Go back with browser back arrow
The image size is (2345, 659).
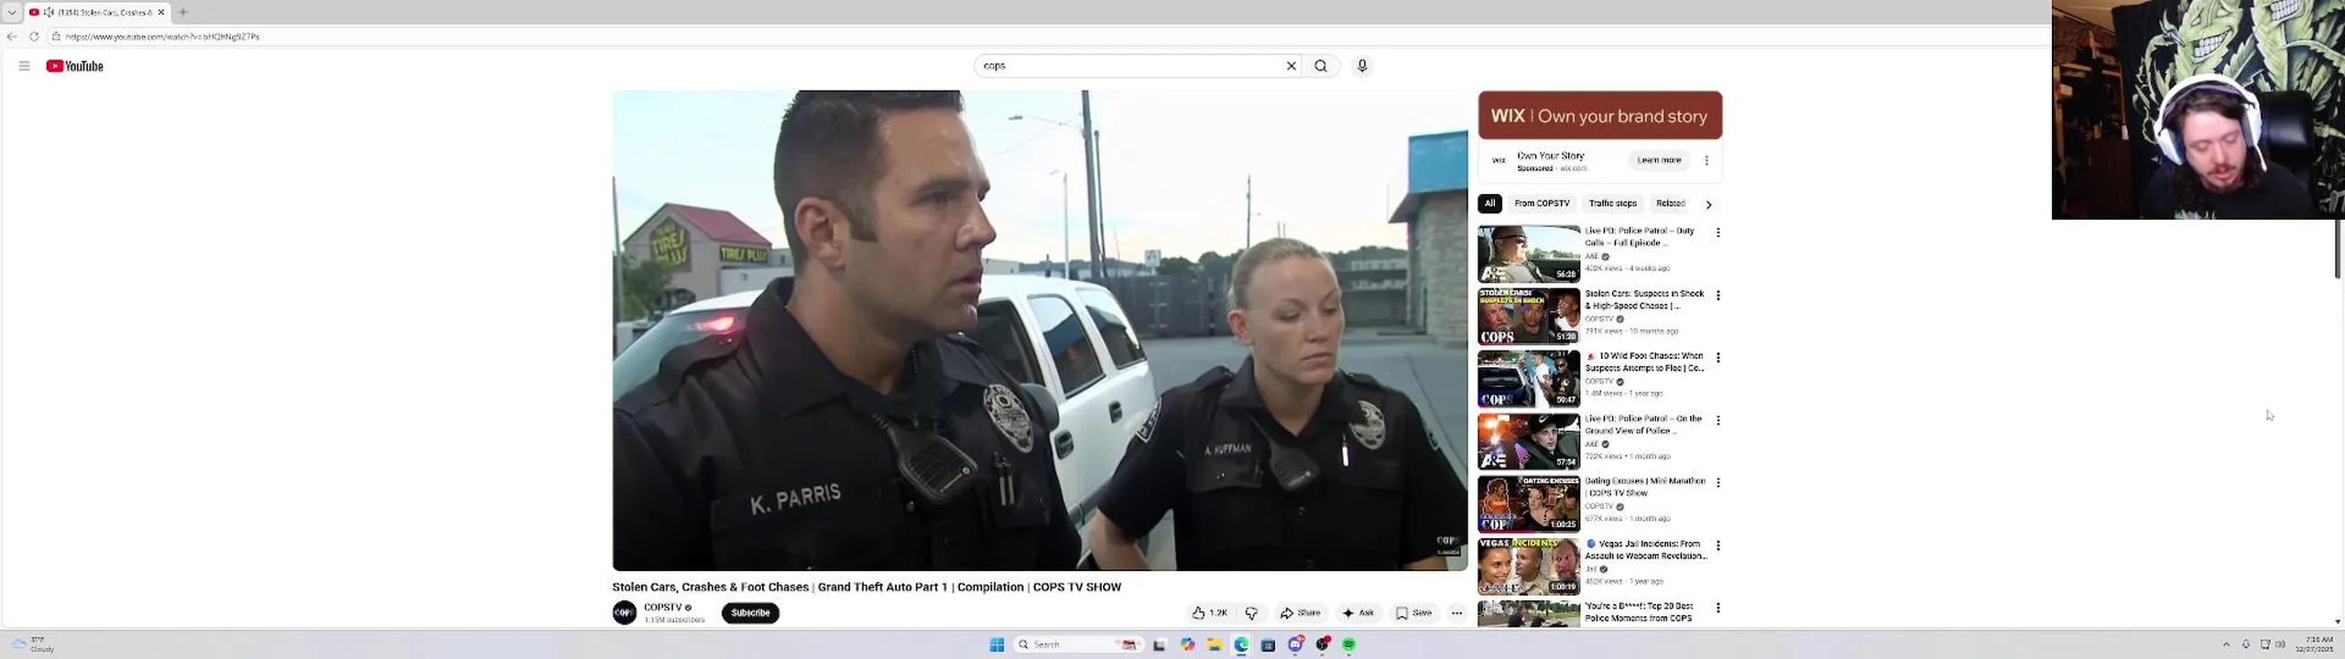pyautogui.click(x=11, y=37)
